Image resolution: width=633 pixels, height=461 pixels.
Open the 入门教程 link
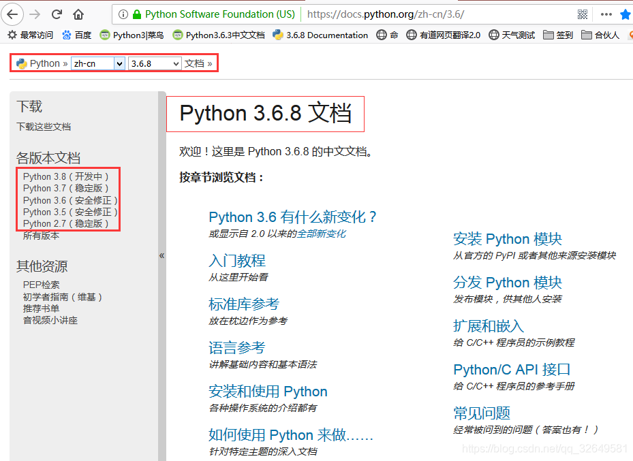236,259
